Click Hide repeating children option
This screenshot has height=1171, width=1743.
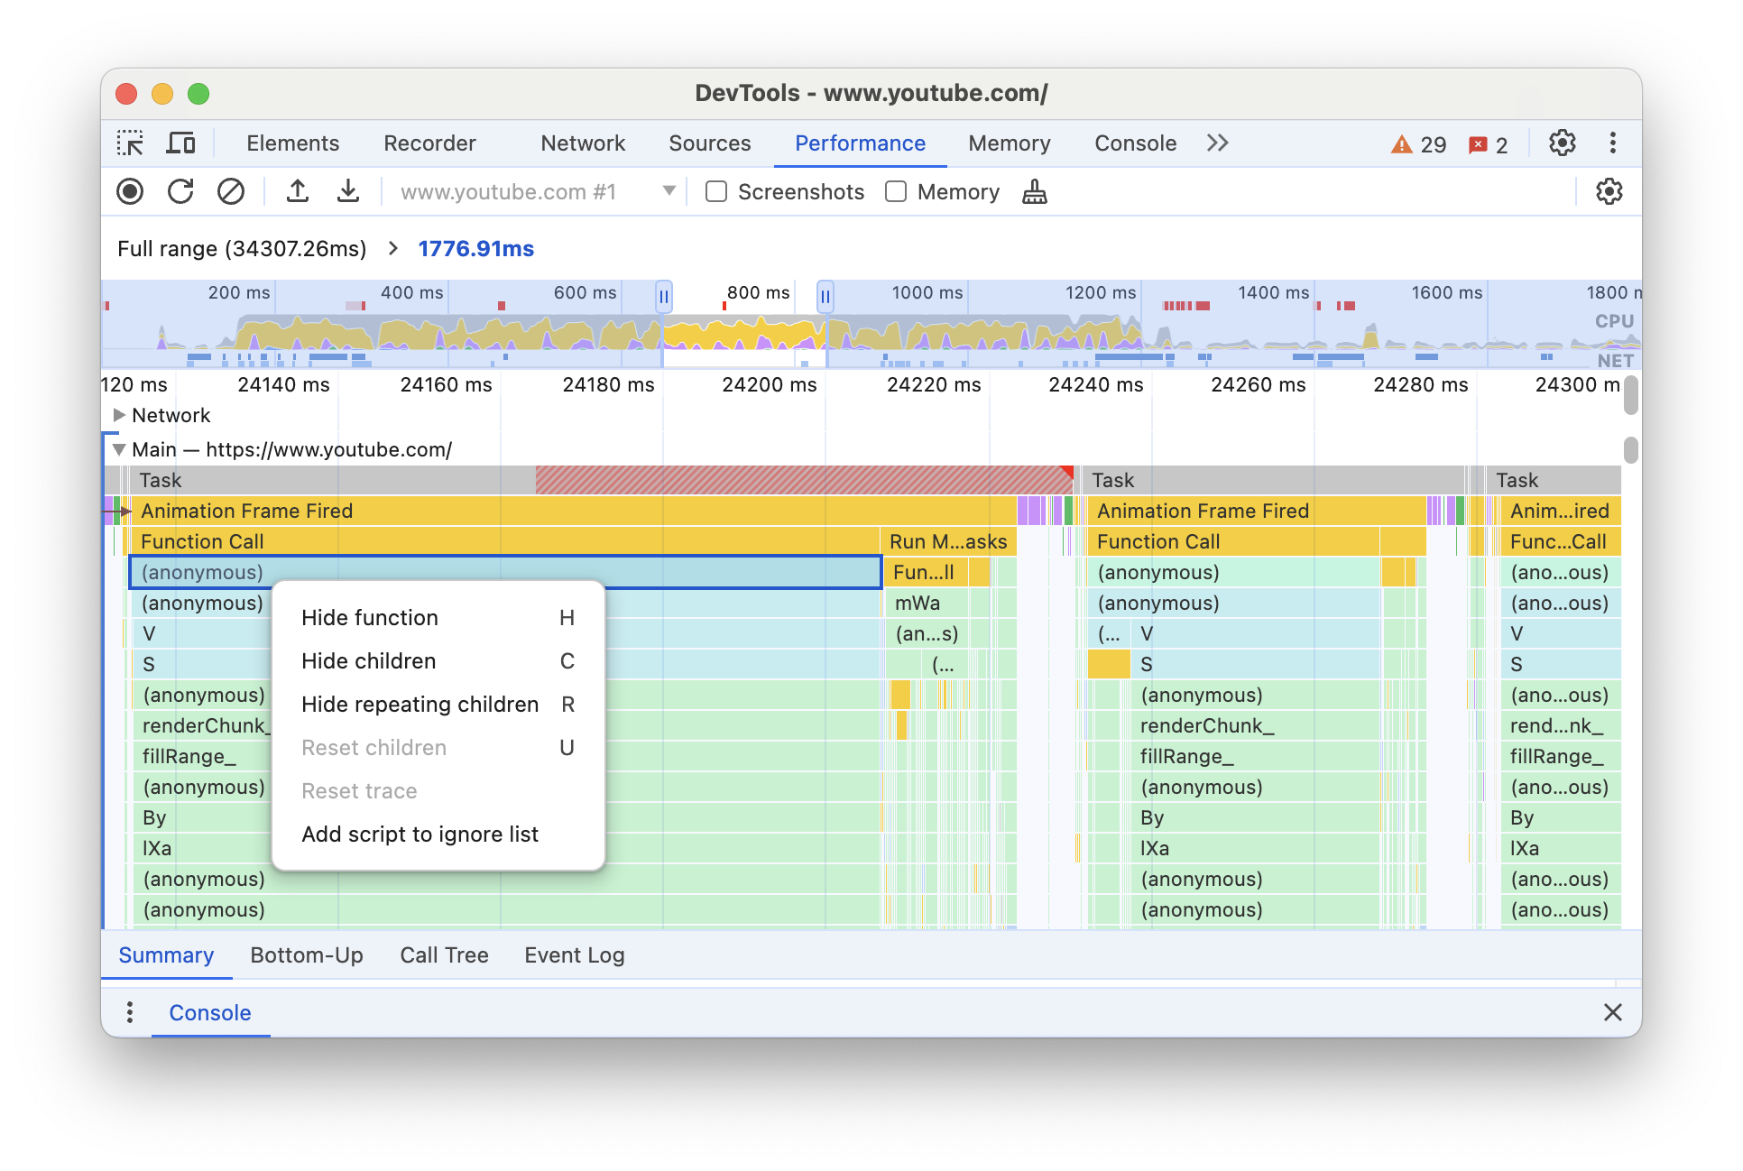click(420, 705)
